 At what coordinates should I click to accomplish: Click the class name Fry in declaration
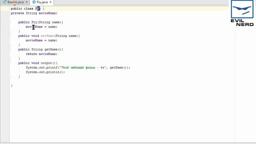[38, 8]
